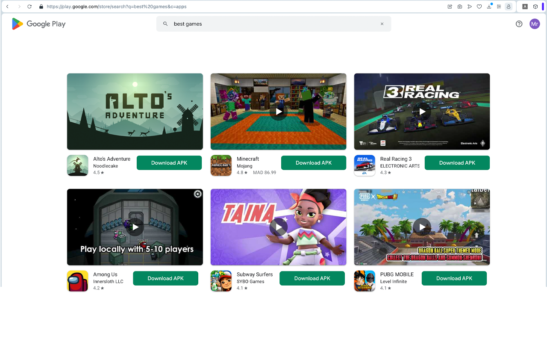Open the 'Alto's Adventure' title link
Image resolution: width=547 pixels, height=342 pixels.
pos(112,159)
